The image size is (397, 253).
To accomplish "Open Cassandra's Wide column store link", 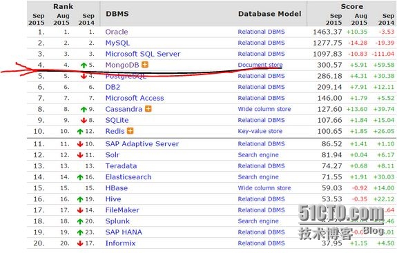I will [264, 109].
